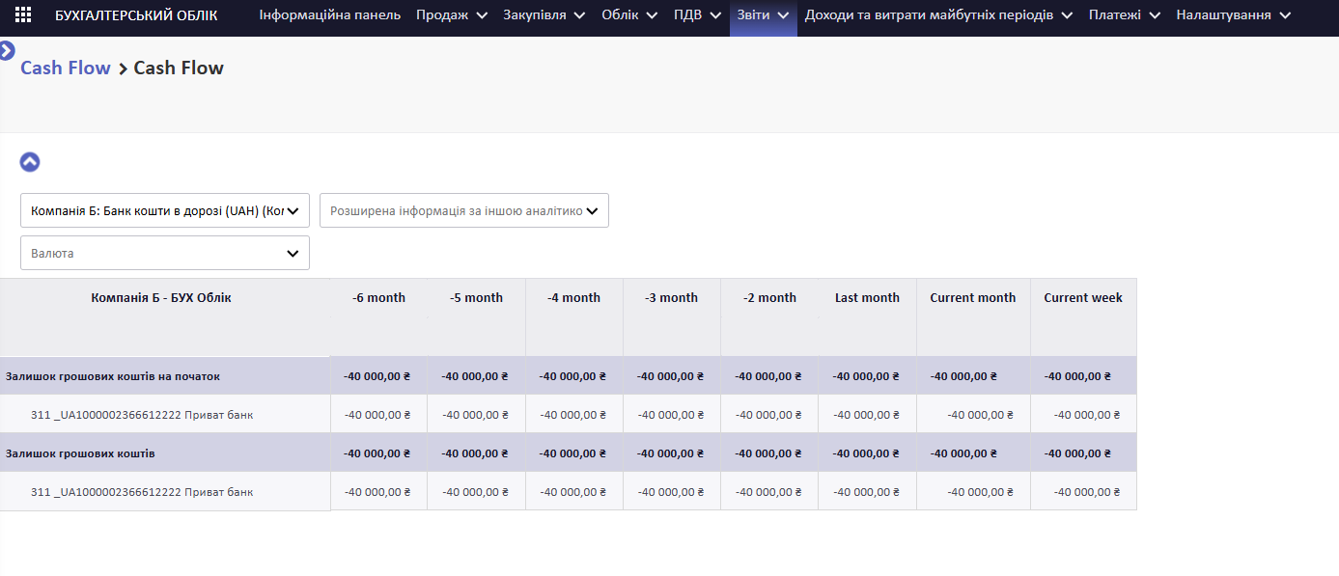The width and height of the screenshot is (1339, 576).
Task: Select the Залишок грошових коштів closing balance row
Action: point(568,453)
